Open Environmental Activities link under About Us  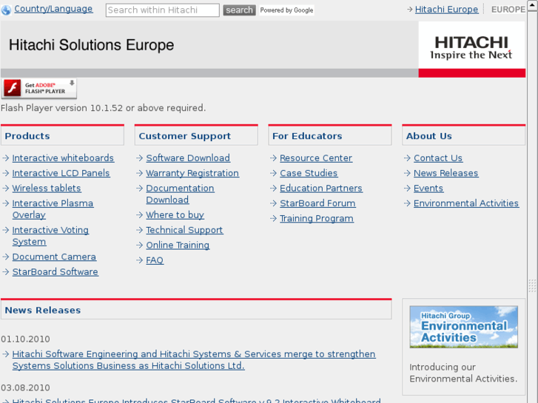point(466,203)
